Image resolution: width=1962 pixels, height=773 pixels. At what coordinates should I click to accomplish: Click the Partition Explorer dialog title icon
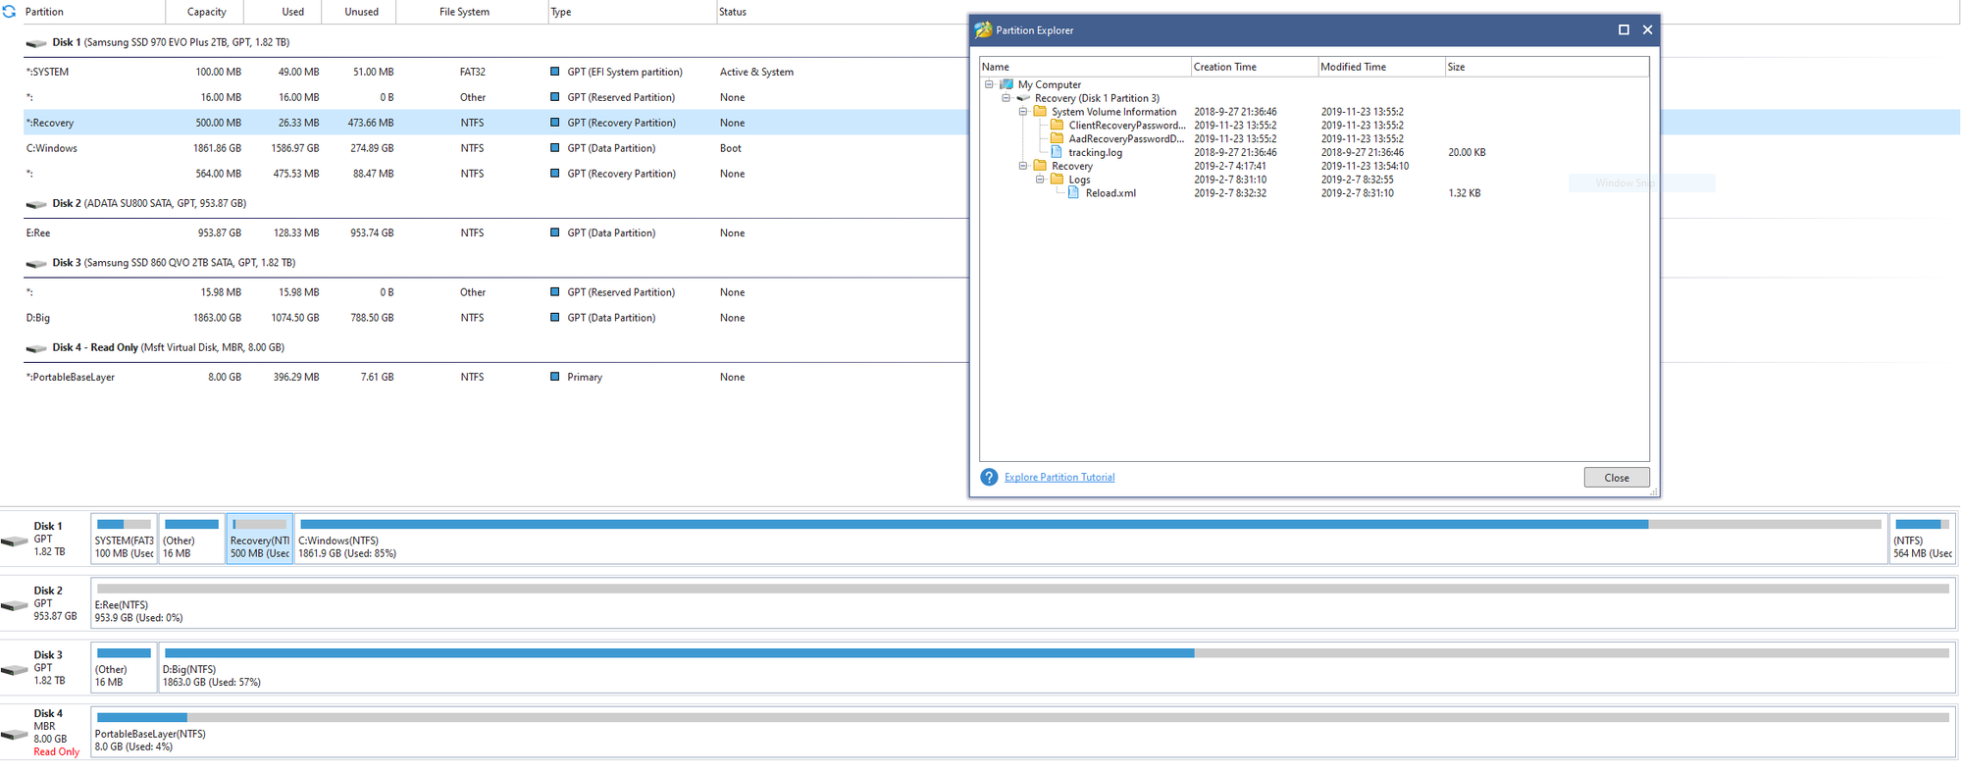[983, 30]
